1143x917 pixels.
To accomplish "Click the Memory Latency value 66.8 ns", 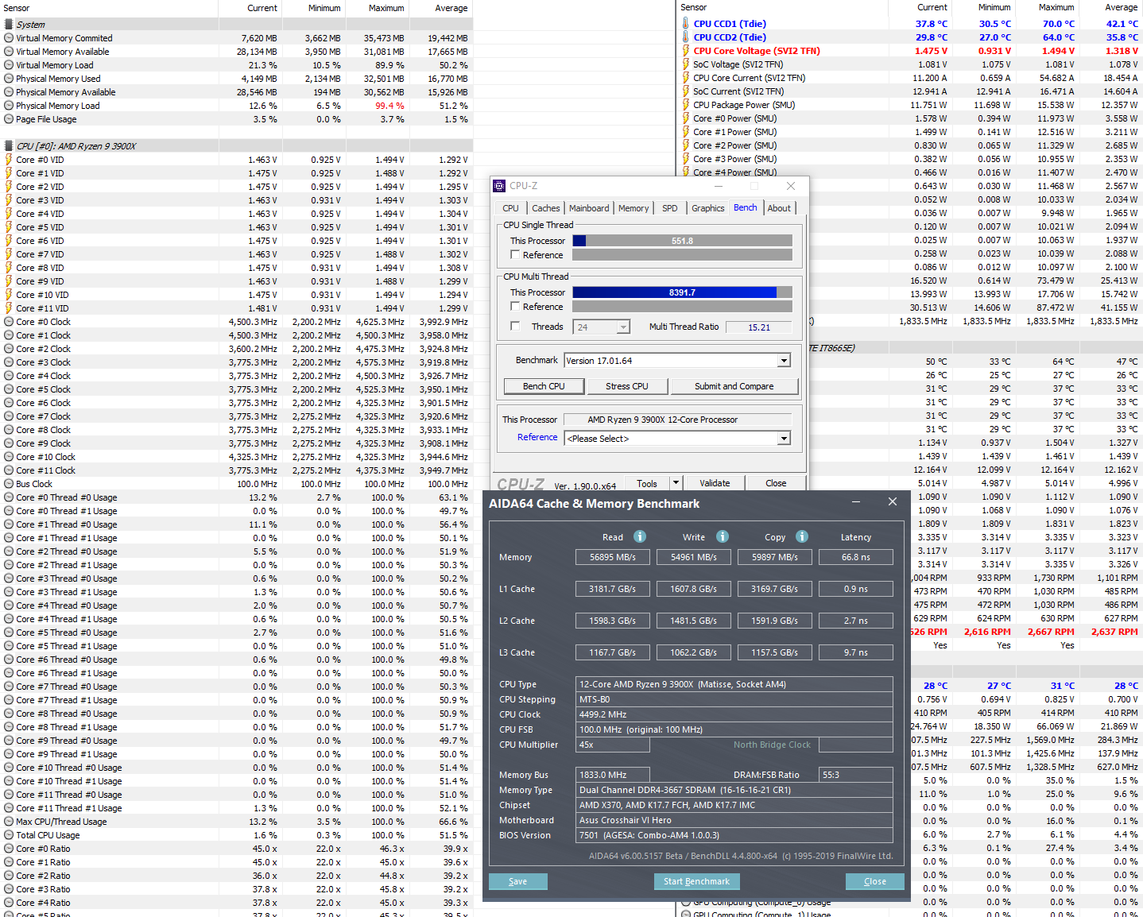I will (x=856, y=557).
